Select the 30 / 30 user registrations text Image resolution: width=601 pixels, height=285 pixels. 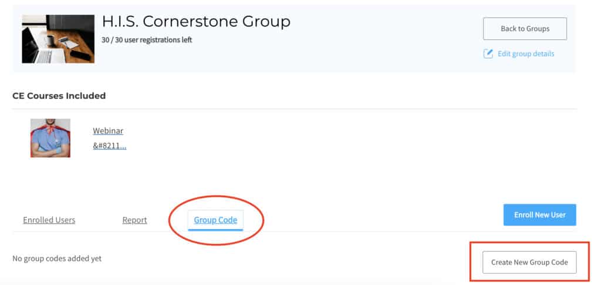click(147, 40)
